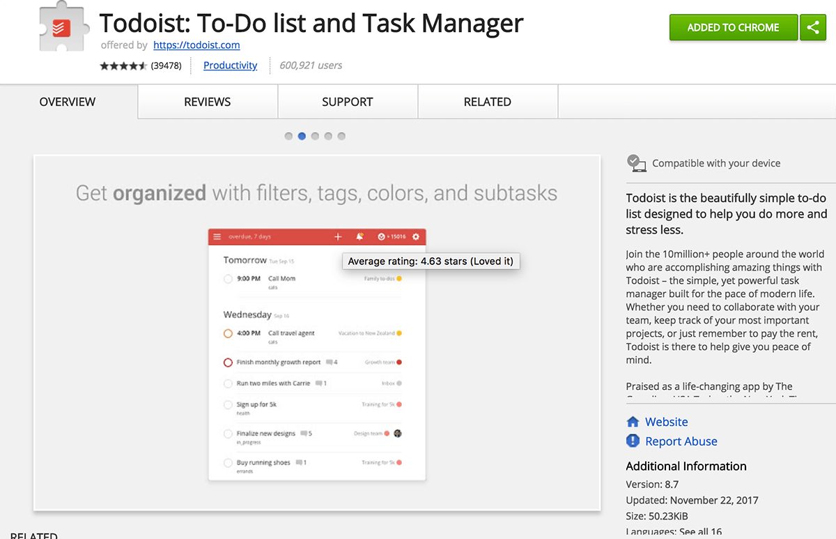
Task: Click the karma +15016 icon in preview
Action: [392, 237]
